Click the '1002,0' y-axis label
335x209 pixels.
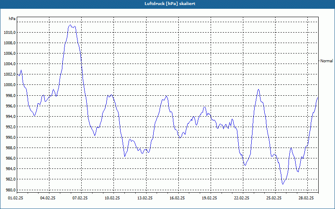tap(10, 74)
